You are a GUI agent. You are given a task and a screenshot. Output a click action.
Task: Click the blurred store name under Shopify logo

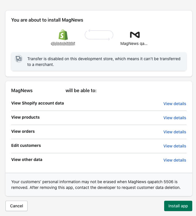coord(63,44)
